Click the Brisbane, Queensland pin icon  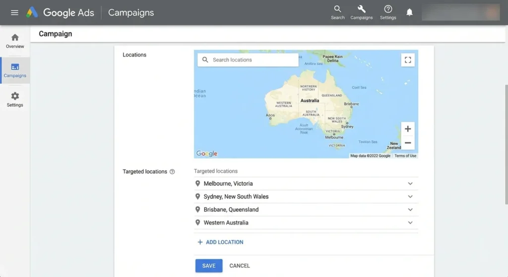(197, 210)
